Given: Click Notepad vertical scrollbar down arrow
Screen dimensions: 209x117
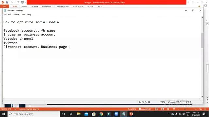Looking at the screenshot, I should click(x=202, y=97).
